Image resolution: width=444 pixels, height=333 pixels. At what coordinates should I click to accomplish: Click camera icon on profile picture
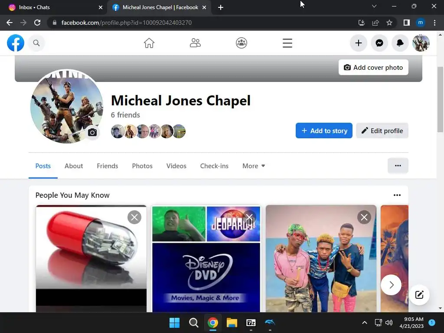[92, 133]
